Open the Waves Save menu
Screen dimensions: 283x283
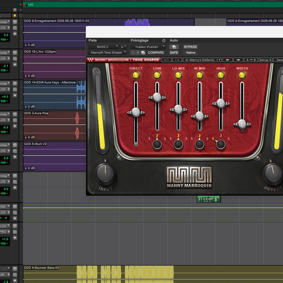pos(279,60)
